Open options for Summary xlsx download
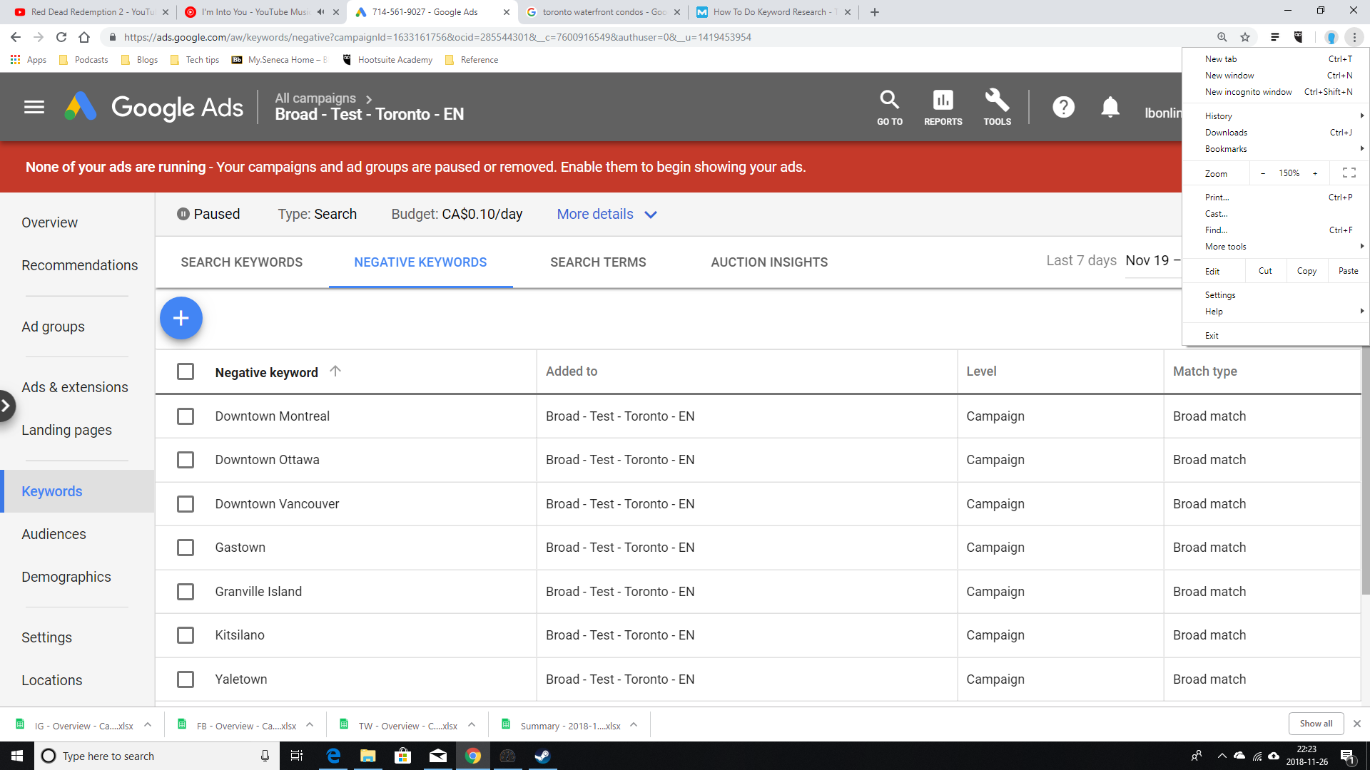The width and height of the screenshot is (1370, 770). (x=634, y=725)
